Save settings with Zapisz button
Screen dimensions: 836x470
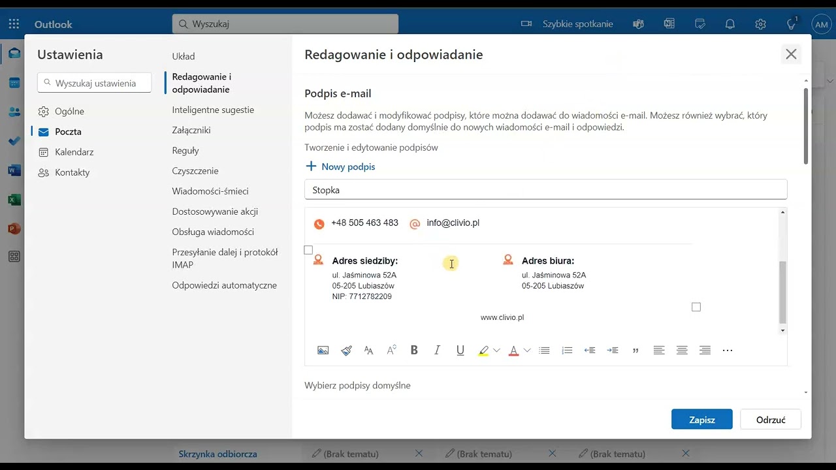pos(702,420)
